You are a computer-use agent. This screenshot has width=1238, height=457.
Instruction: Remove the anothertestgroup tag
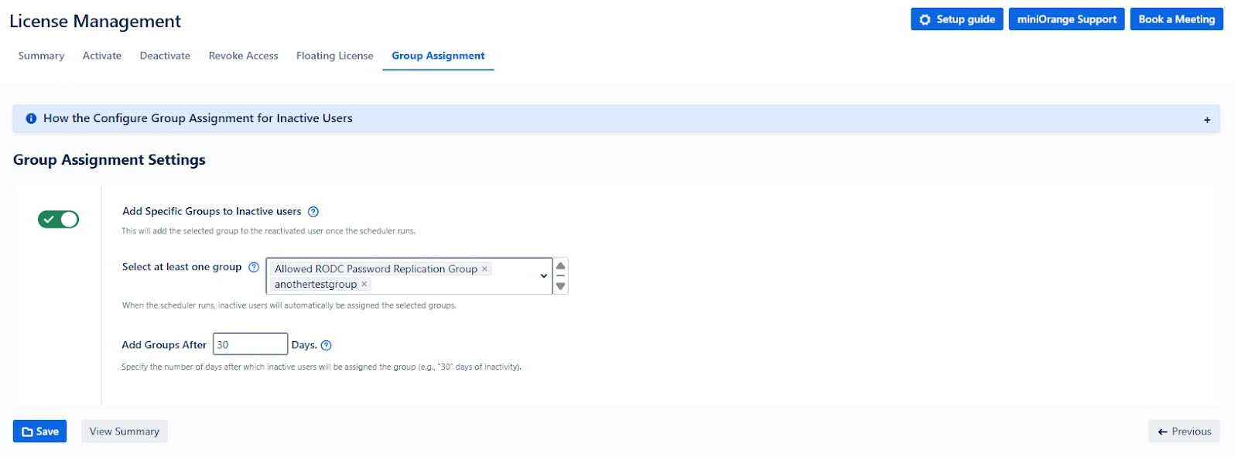point(364,285)
